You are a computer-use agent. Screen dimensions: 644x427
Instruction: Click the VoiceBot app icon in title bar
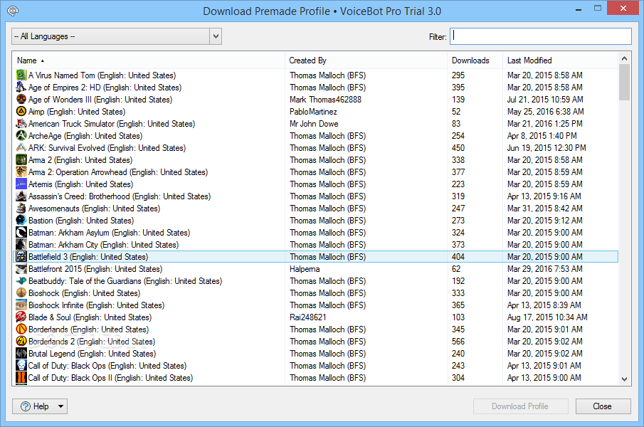[13, 11]
